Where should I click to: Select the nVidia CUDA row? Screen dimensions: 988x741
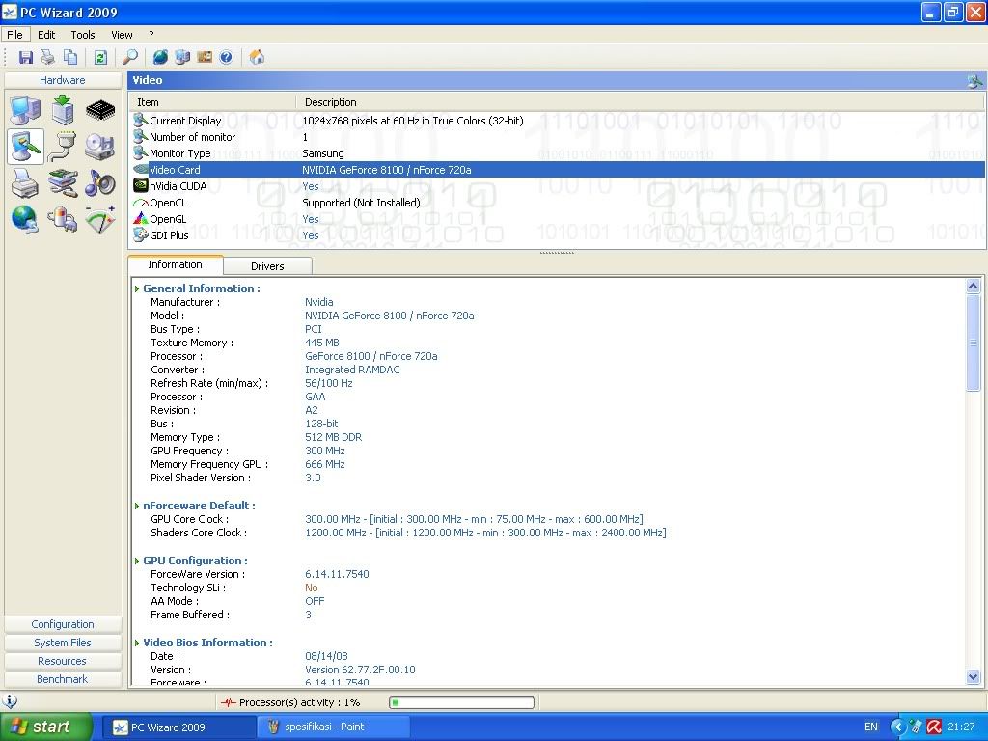[x=558, y=186]
